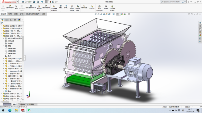Open the DisplayManager color ball tab
The image size is (202, 113).
tap(19, 20)
